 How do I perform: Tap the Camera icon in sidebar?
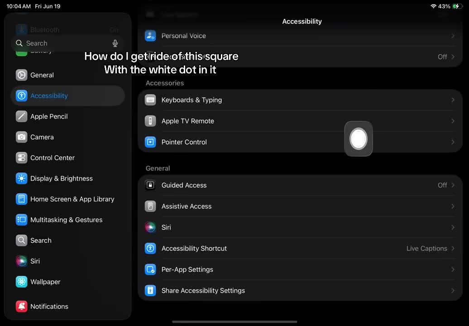point(22,137)
